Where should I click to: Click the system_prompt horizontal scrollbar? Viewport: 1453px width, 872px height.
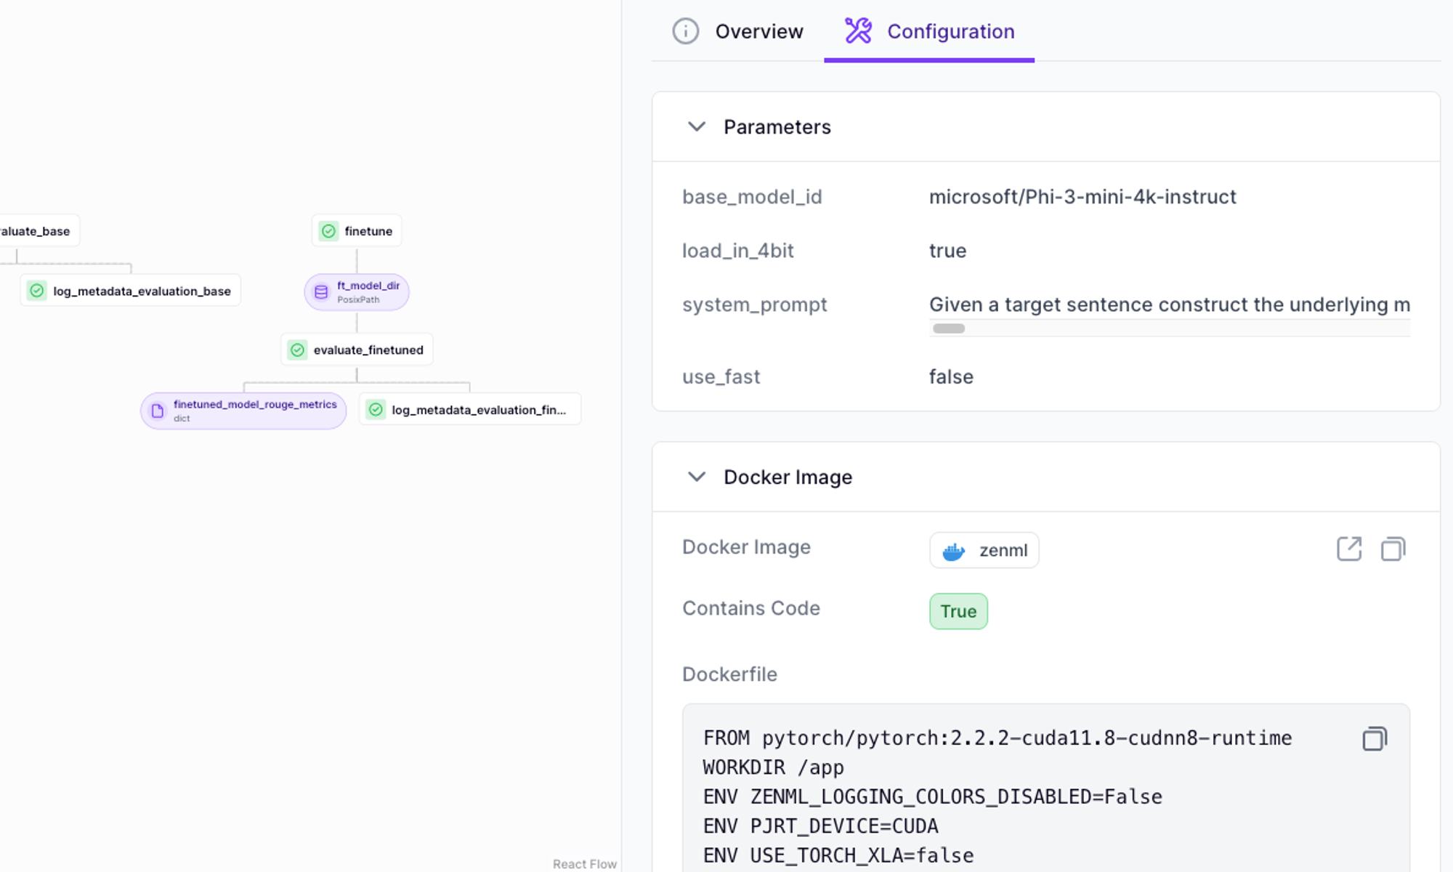(948, 328)
